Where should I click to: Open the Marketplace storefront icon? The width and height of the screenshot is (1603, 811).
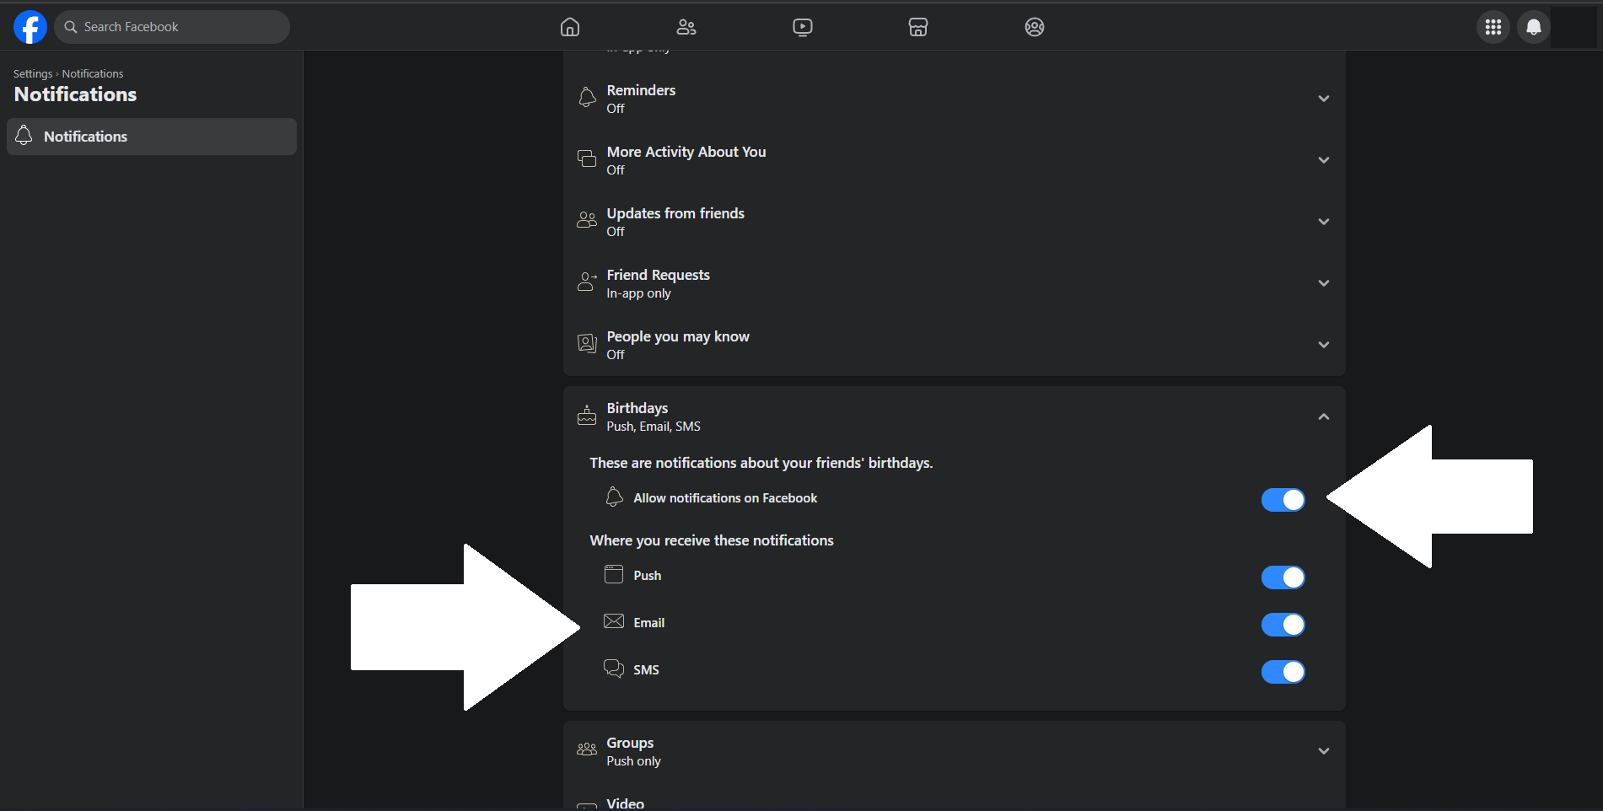pos(917,26)
